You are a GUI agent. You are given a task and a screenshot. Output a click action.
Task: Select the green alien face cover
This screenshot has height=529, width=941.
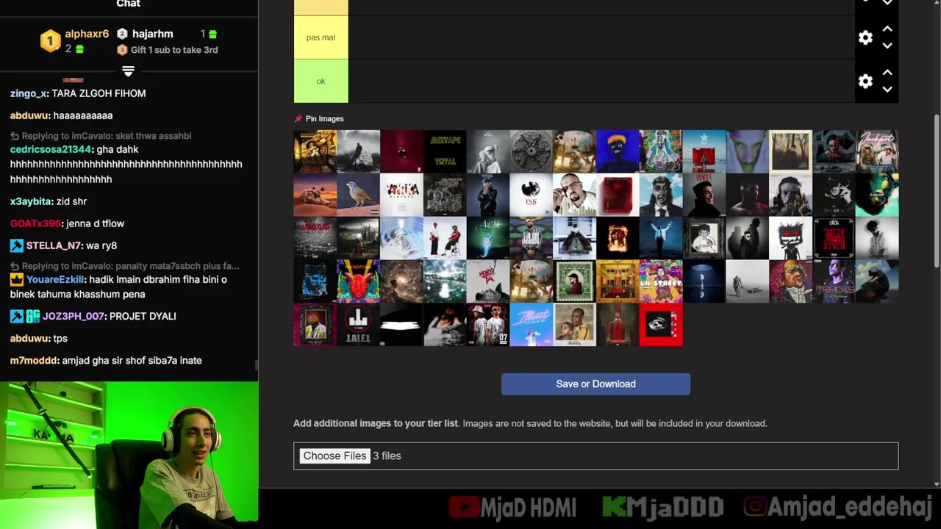click(x=747, y=151)
